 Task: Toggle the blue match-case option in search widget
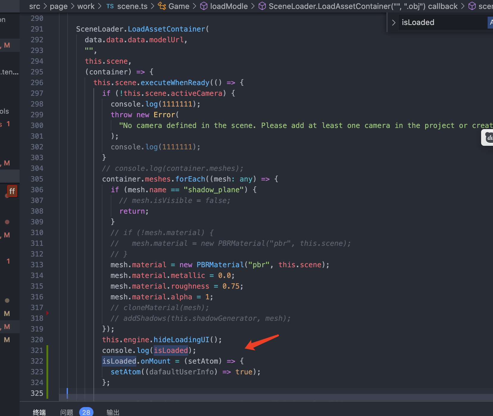point(491,22)
